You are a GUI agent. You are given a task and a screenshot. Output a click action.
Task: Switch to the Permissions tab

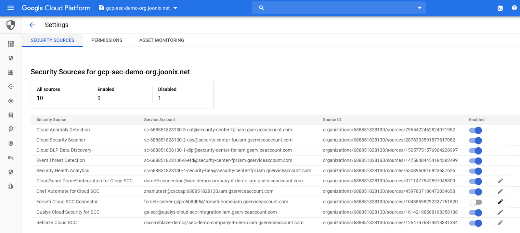click(107, 40)
